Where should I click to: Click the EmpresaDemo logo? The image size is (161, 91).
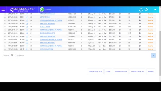22,10
